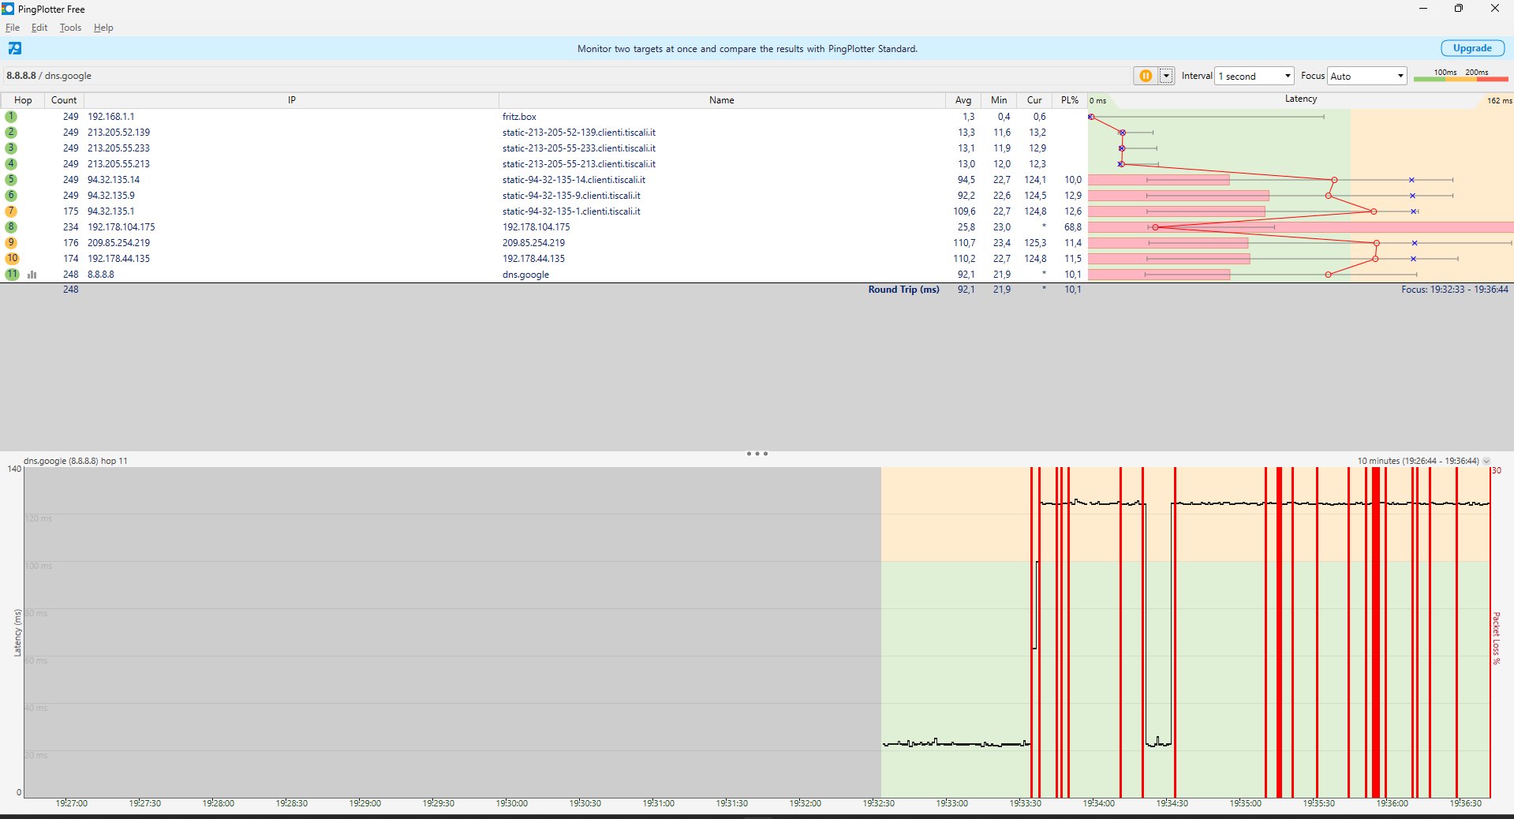Image resolution: width=1514 pixels, height=819 pixels.
Task: Select the green hop 5 circle
Action: [11, 180]
